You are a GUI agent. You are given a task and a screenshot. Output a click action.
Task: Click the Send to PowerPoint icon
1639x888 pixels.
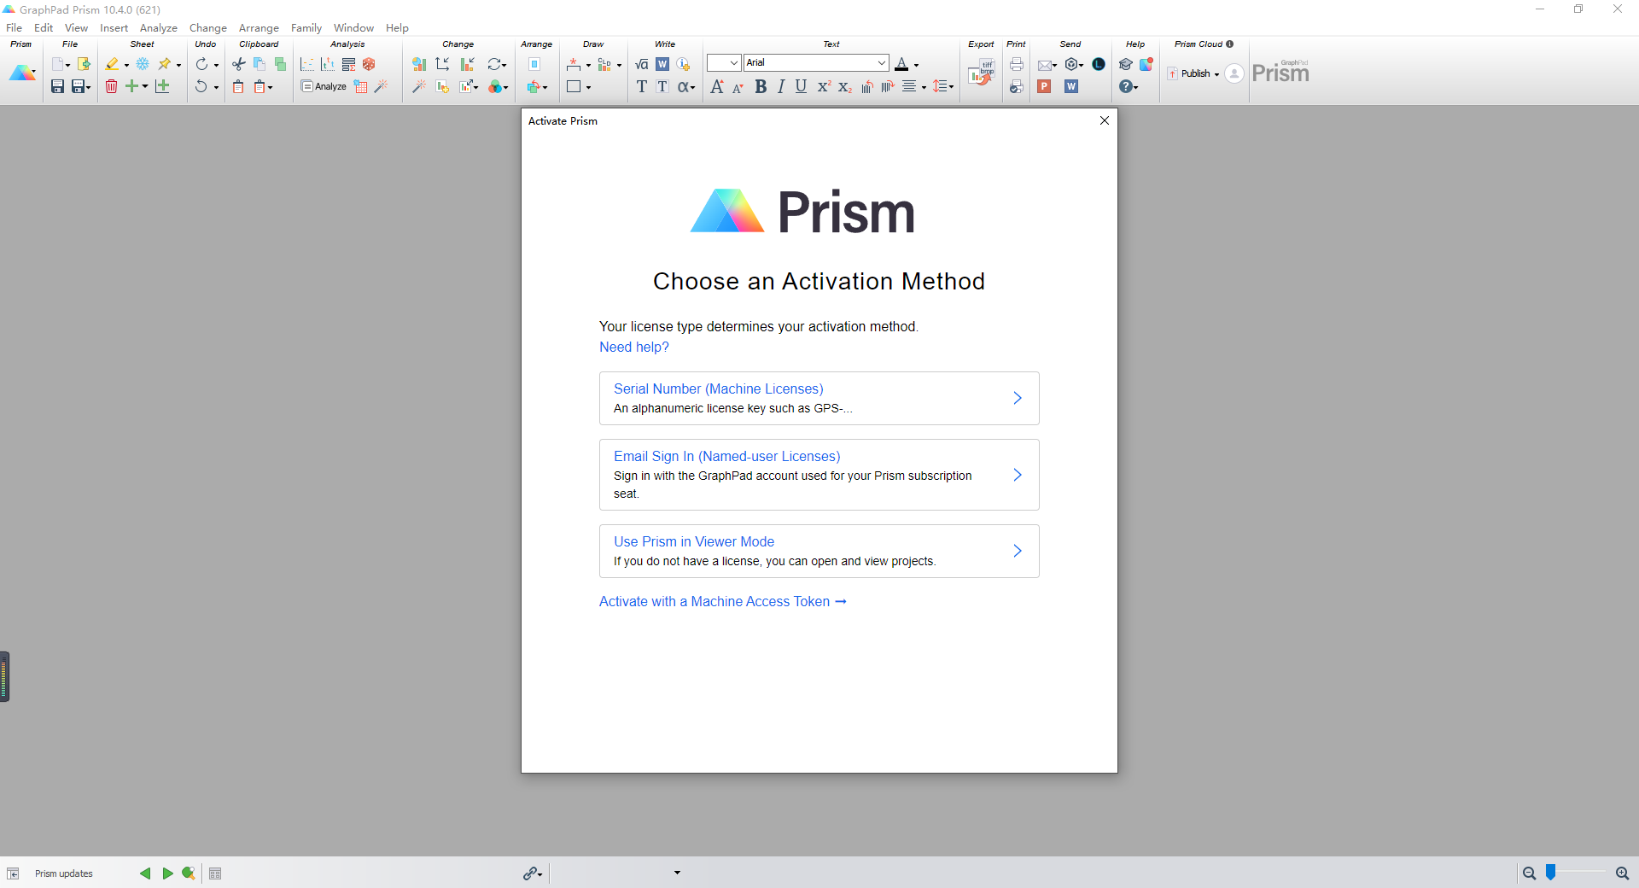click(x=1044, y=86)
